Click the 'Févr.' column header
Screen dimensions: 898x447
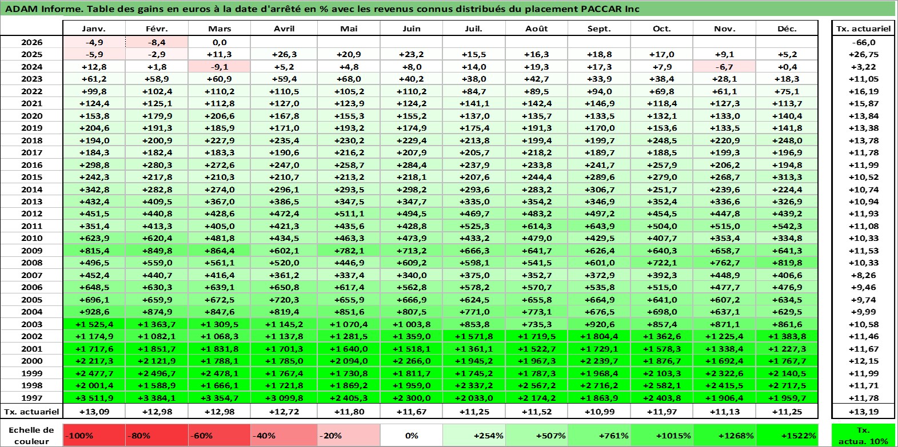pyautogui.click(x=157, y=29)
